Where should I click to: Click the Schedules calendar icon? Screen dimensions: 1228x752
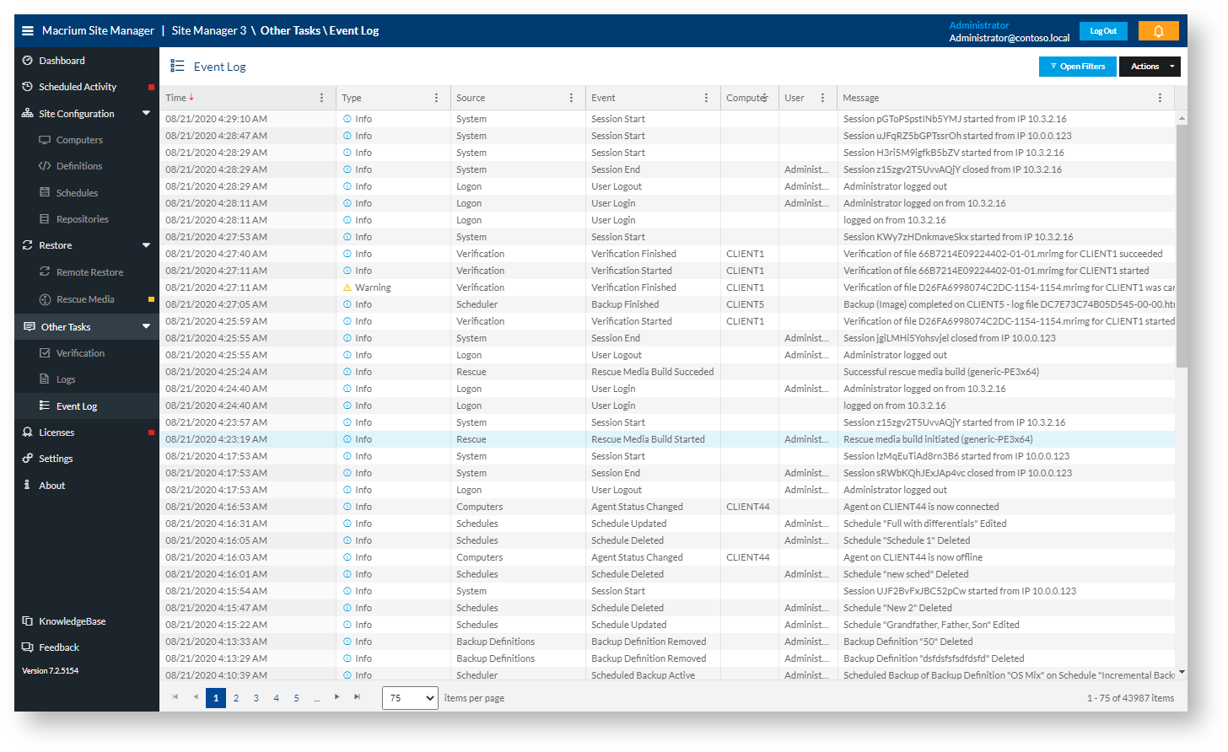click(x=45, y=192)
